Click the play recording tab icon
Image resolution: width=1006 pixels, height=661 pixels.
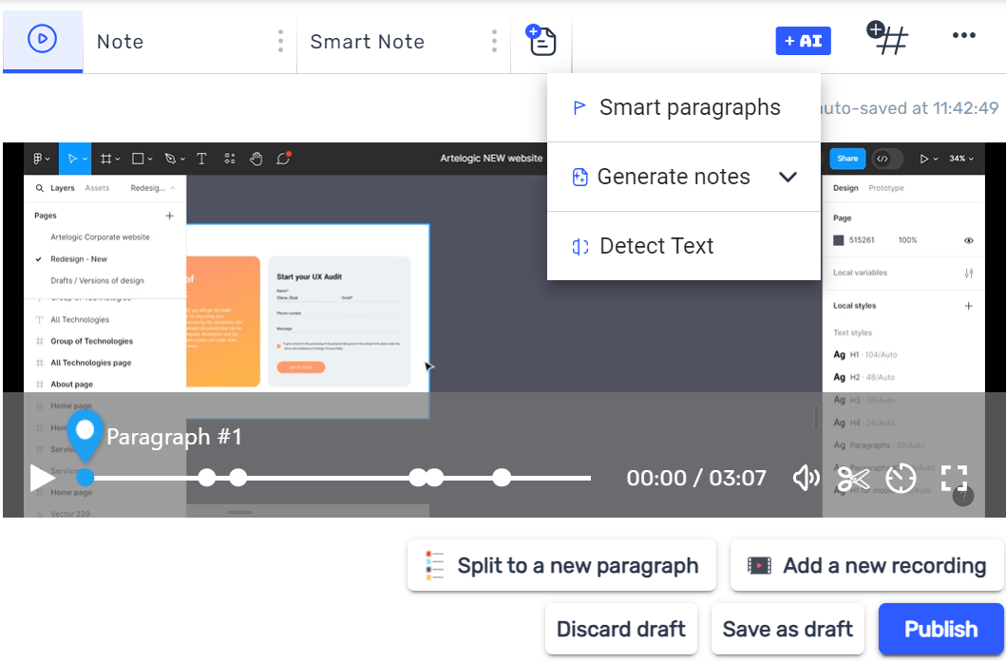click(x=43, y=39)
